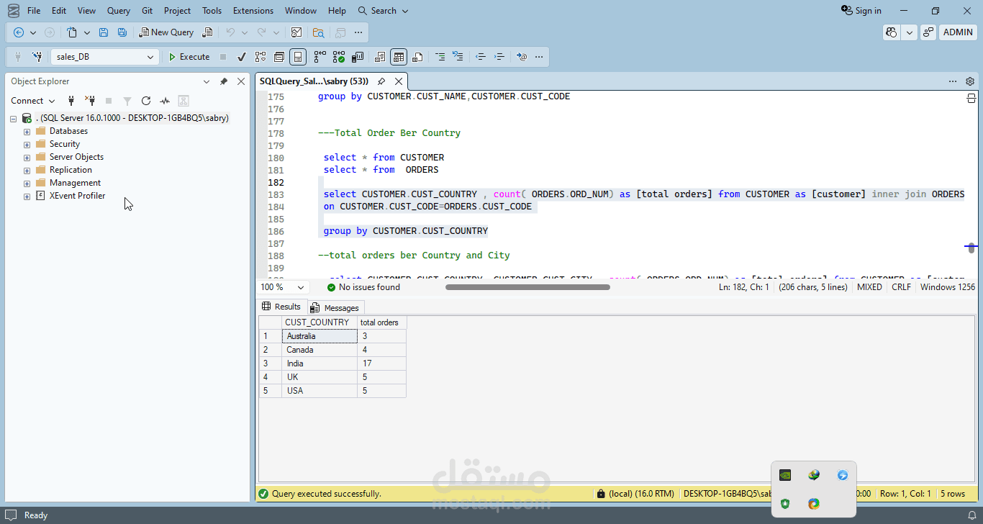Expand the Databases folder node
The height and width of the screenshot is (524, 983).
[x=27, y=132]
